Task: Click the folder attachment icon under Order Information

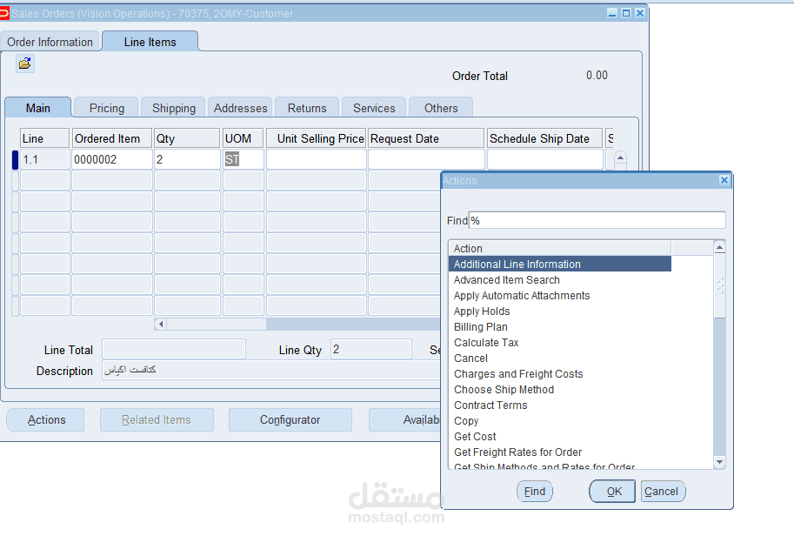Action: coord(25,64)
